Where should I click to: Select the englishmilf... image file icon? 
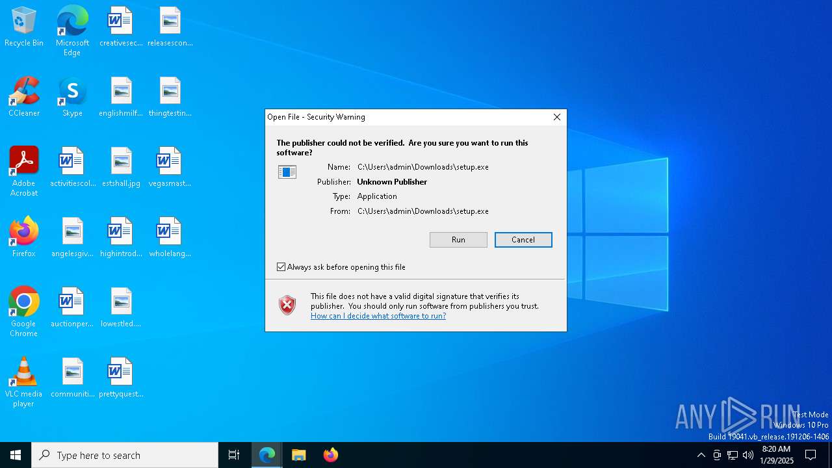click(x=121, y=97)
